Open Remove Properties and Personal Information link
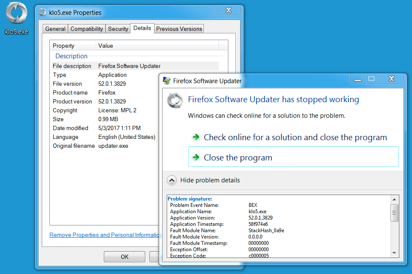Screen dimensions: 412x274 pyautogui.click(x=104, y=235)
